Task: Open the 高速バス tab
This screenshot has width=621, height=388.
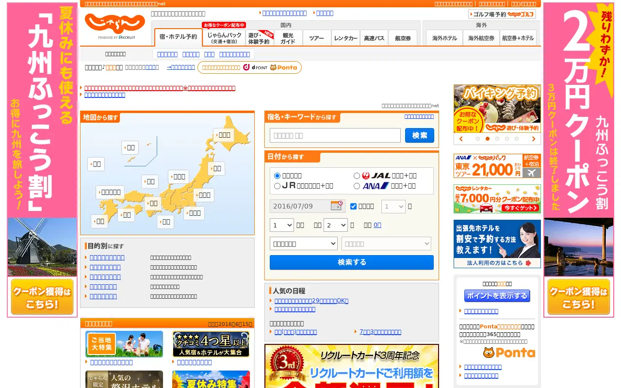Action: point(374,38)
